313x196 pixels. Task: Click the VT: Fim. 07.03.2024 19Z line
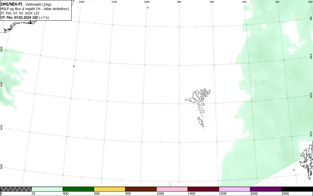(24, 18)
